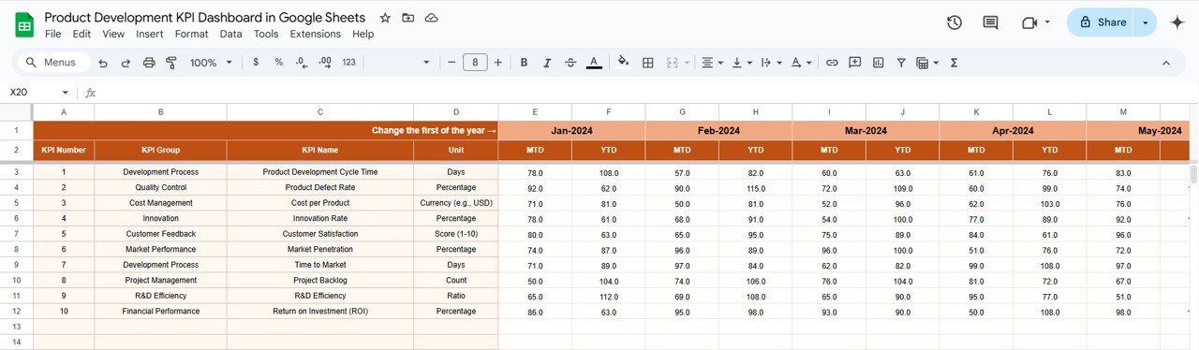Open the comments icon

(x=990, y=22)
